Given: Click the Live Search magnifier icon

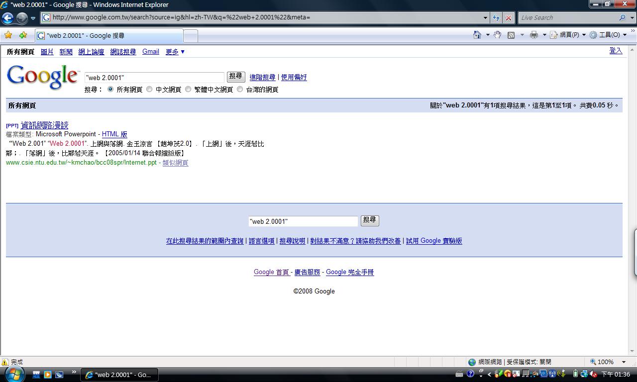Looking at the screenshot, I should coord(622,17).
